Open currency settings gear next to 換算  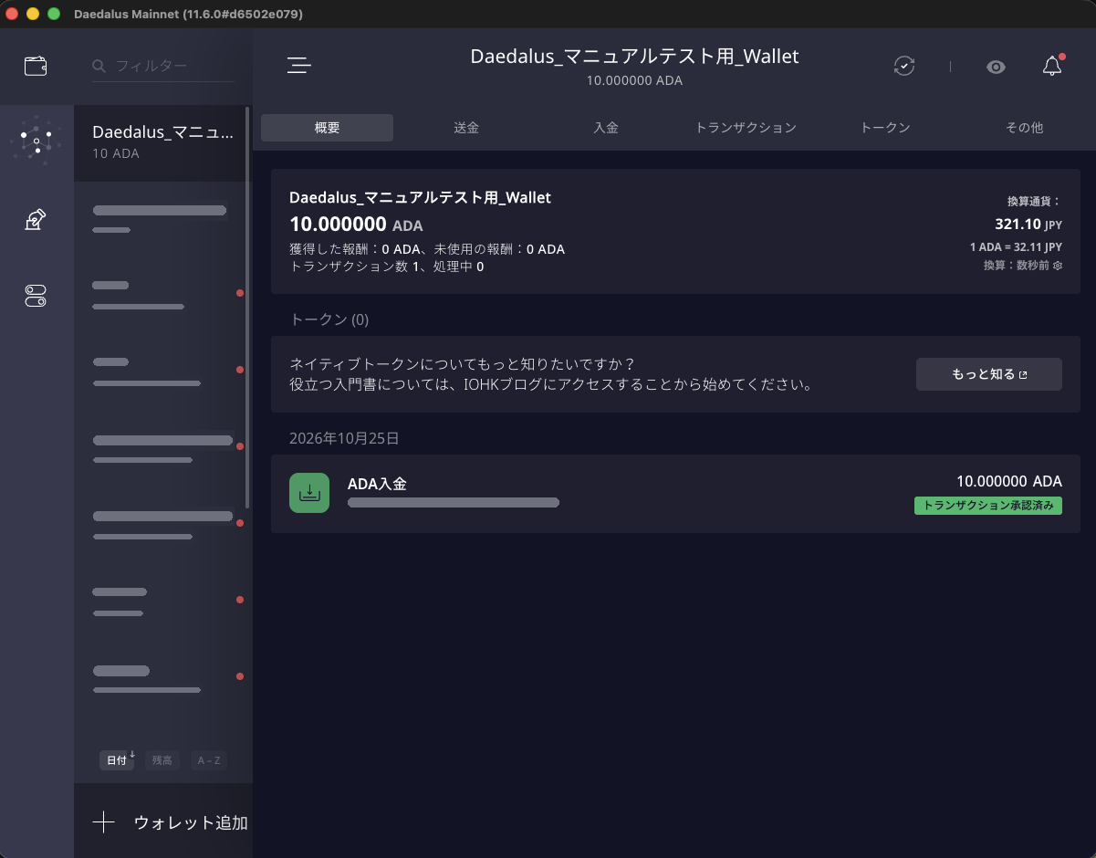coord(1058,266)
